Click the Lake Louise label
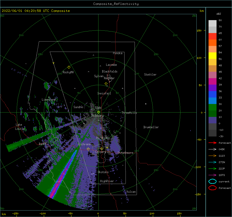 pos(20,127)
